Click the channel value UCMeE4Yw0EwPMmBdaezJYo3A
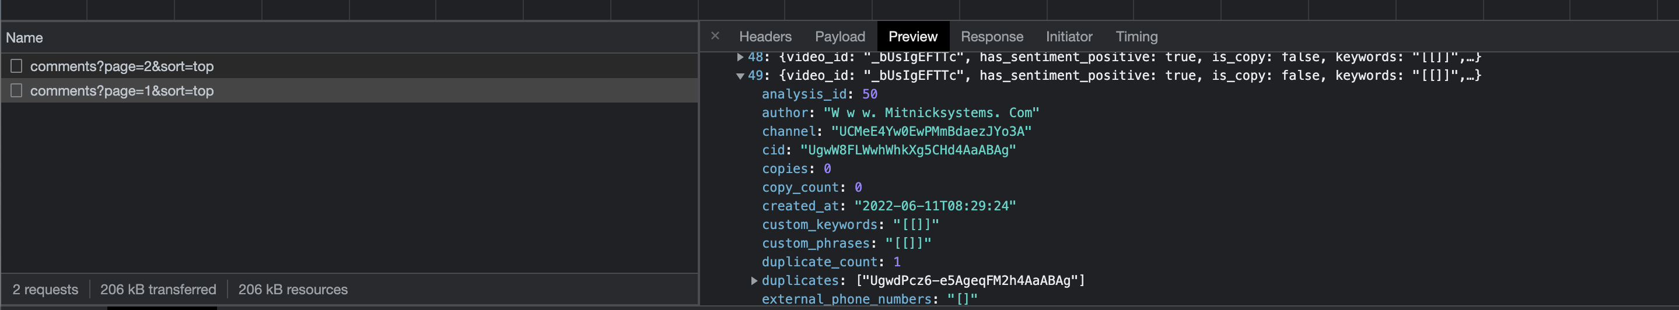The height and width of the screenshot is (310, 1679). point(932,132)
